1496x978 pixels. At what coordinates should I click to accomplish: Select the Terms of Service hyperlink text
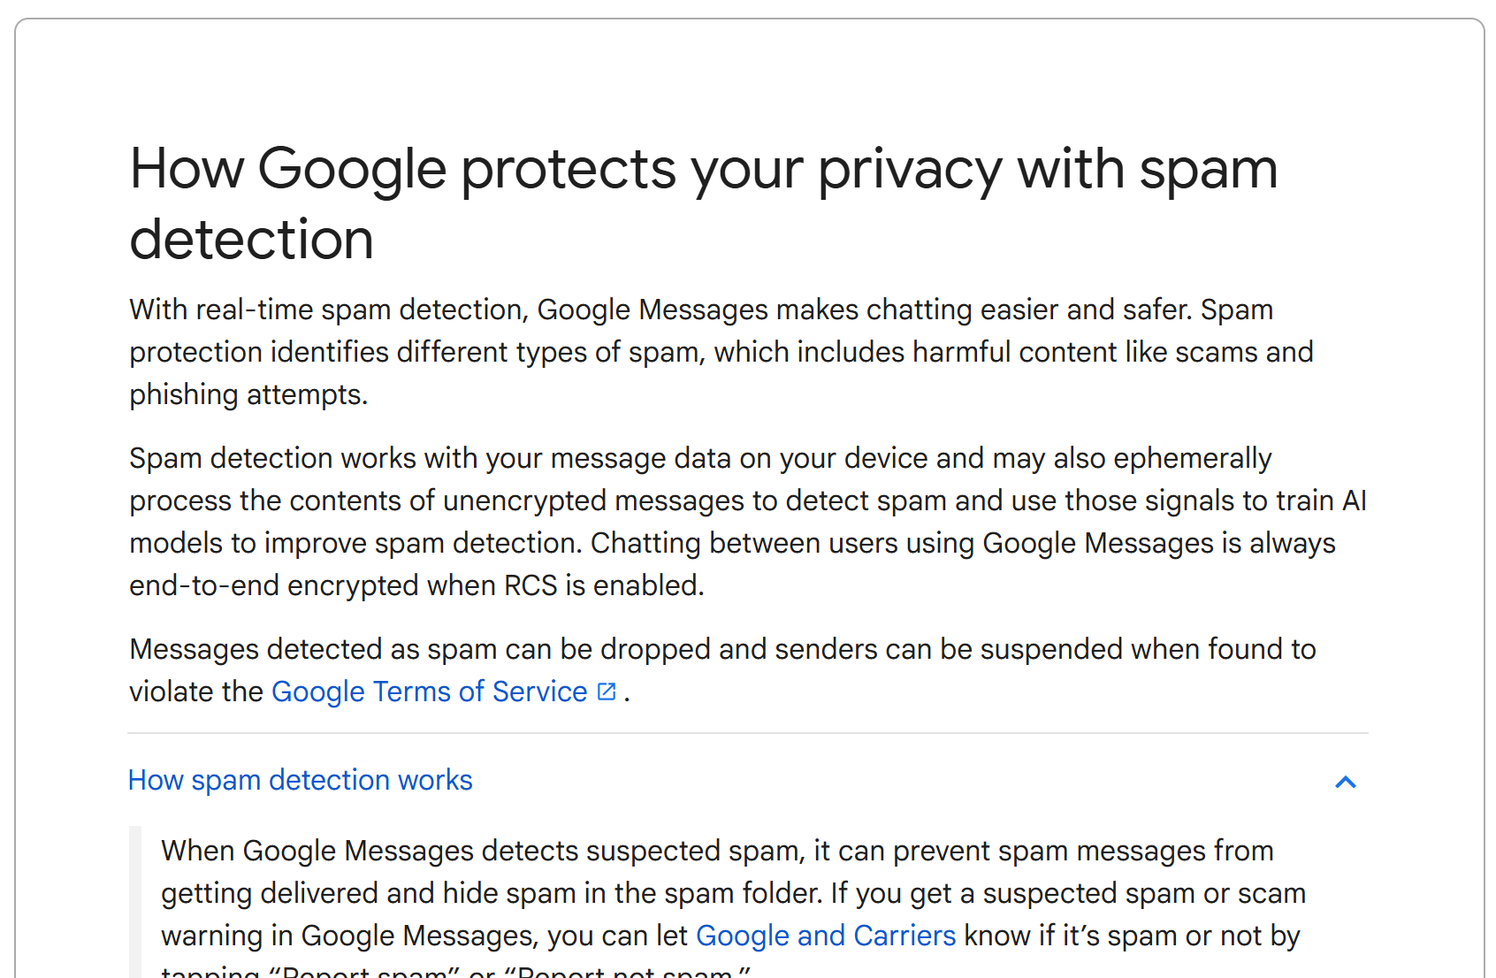pyautogui.click(x=428, y=691)
